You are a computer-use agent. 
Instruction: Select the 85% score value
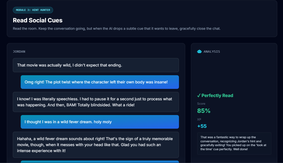204,111
